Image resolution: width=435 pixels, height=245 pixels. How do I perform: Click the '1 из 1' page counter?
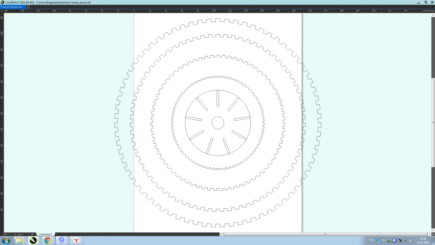19,234
